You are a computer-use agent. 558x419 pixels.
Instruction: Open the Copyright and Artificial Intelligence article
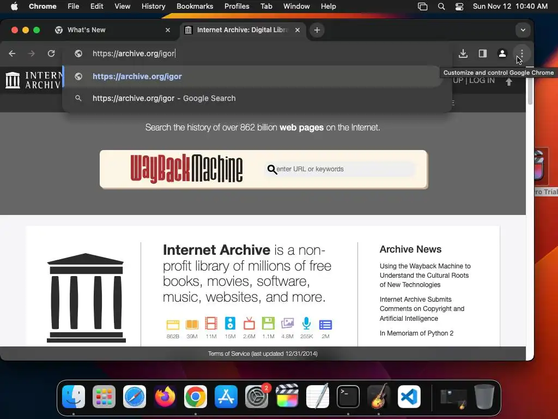pos(422,309)
